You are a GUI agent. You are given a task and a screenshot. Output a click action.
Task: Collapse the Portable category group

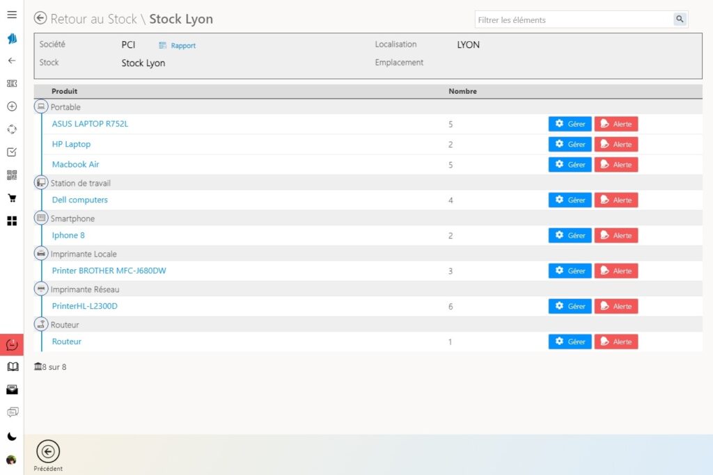pyautogui.click(x=41, y=106)
